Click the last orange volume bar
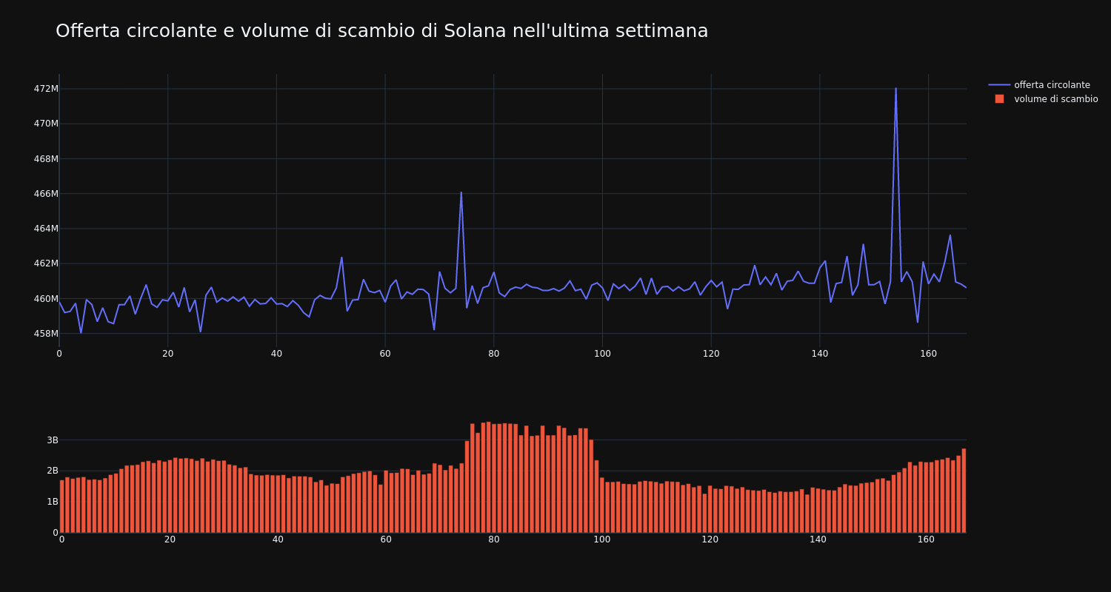This screenshot has height=592, width=1111. tap(964, 491)
